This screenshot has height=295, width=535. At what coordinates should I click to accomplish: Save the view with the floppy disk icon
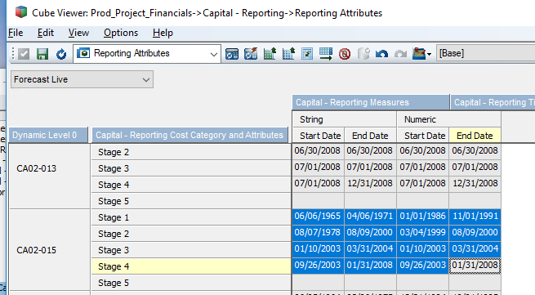[x=42, y=54]
